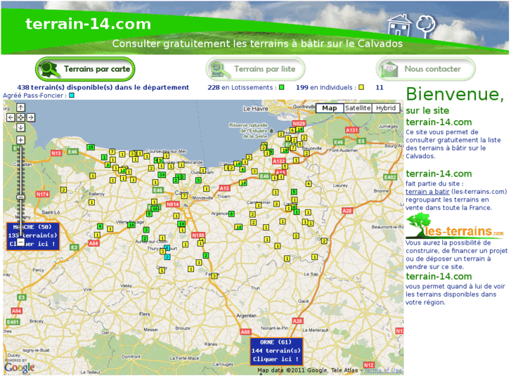Pan the map left with the arrow

(11, 117)
